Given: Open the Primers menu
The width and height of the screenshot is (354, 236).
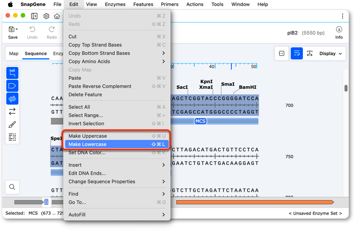Looking at the screenshot, I should [x=169, y=4].
